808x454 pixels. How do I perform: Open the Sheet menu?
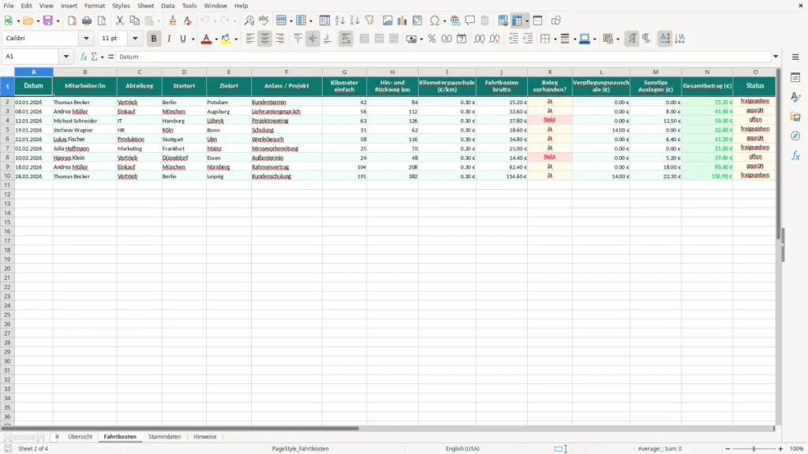point(145,6)
